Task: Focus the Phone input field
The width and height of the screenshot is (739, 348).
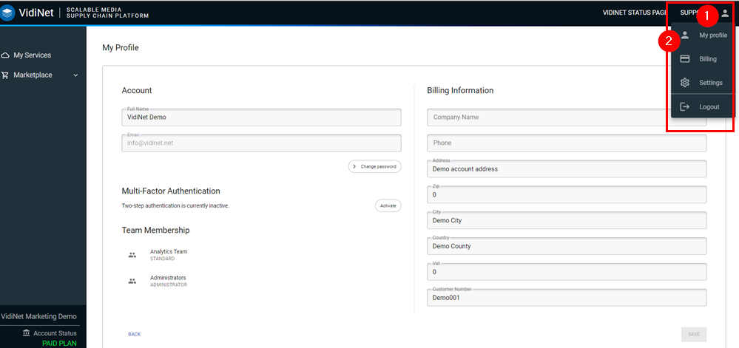Action: click(566, 143)
